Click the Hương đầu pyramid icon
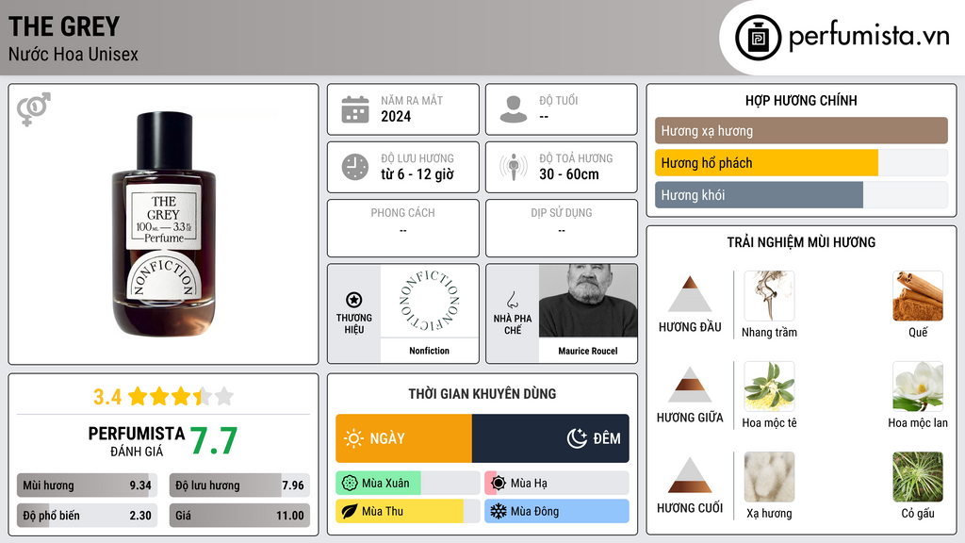Viewport: 965px width, 543px height. (x=690, y=295)
